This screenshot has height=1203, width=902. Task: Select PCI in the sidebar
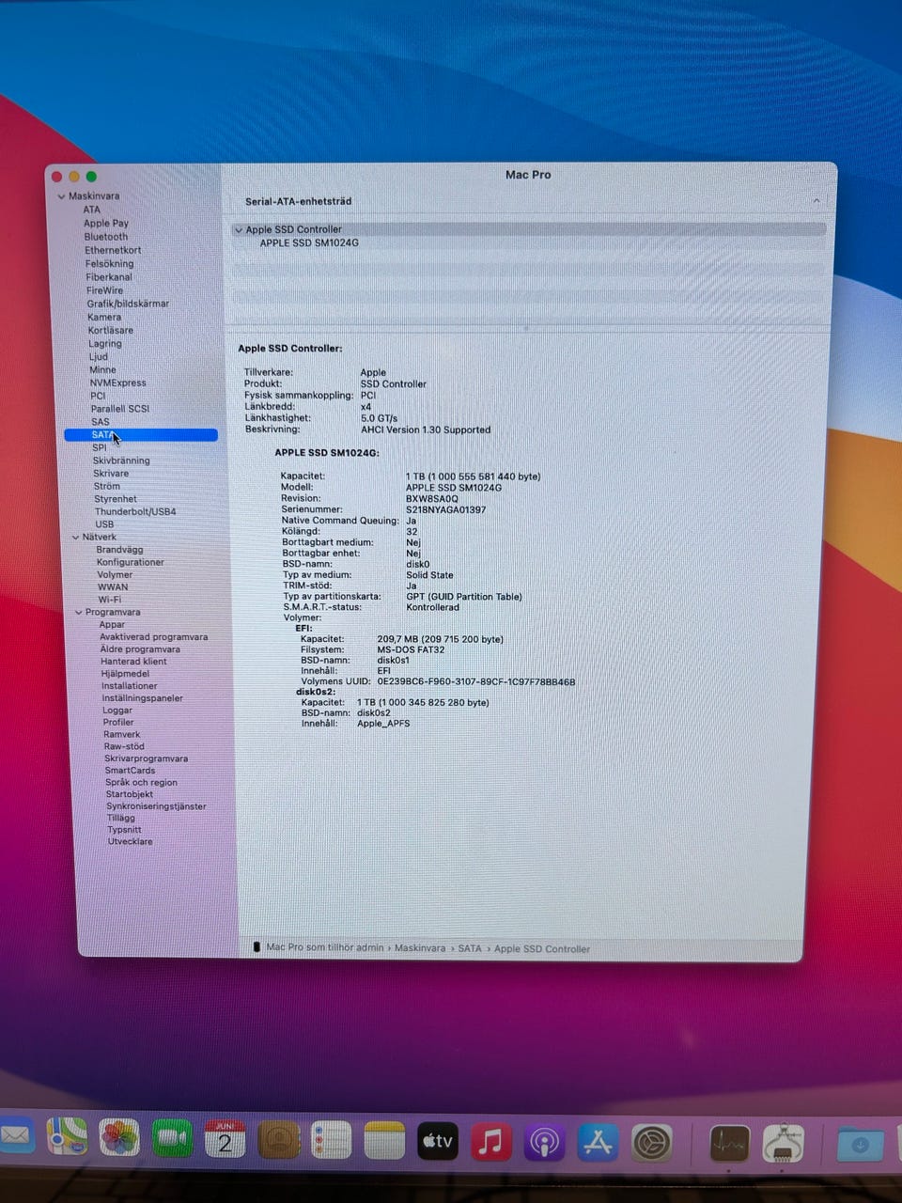pyautogui.click(x=98, y=396)
